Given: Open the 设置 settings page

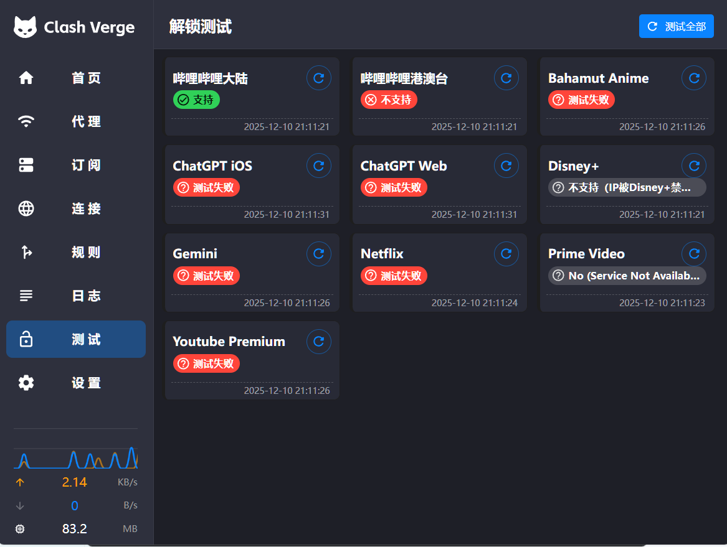Looking at the screenshot, I should point(76,383).
